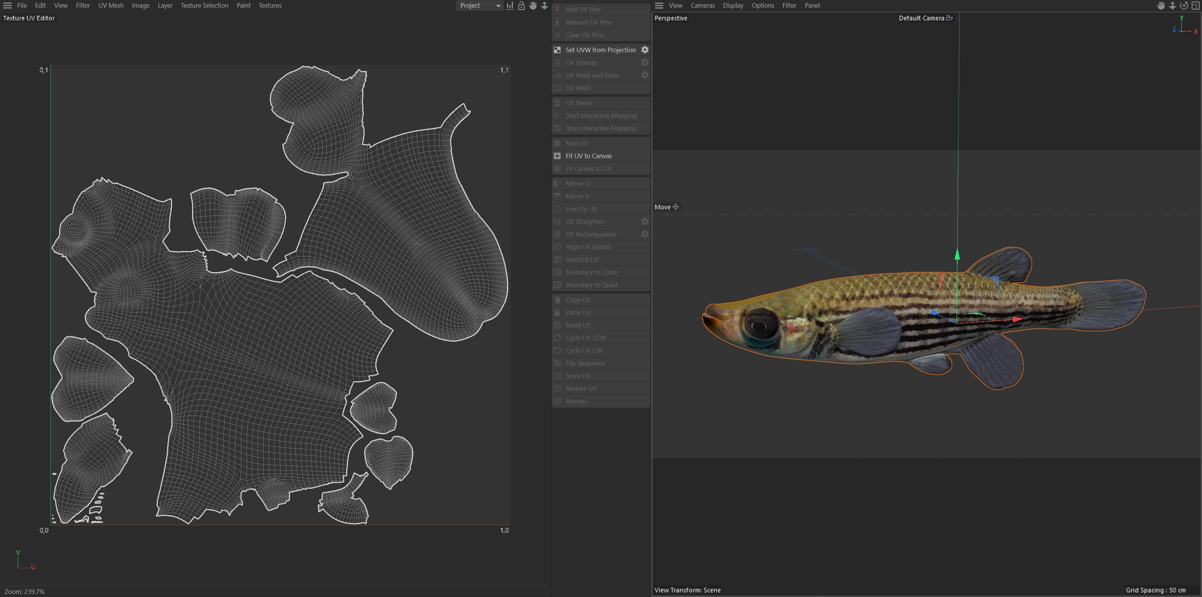The height and width of the screenshot is (597, 1202).
Task: Open the Texture Selection menu
Action: pos(204,6)
